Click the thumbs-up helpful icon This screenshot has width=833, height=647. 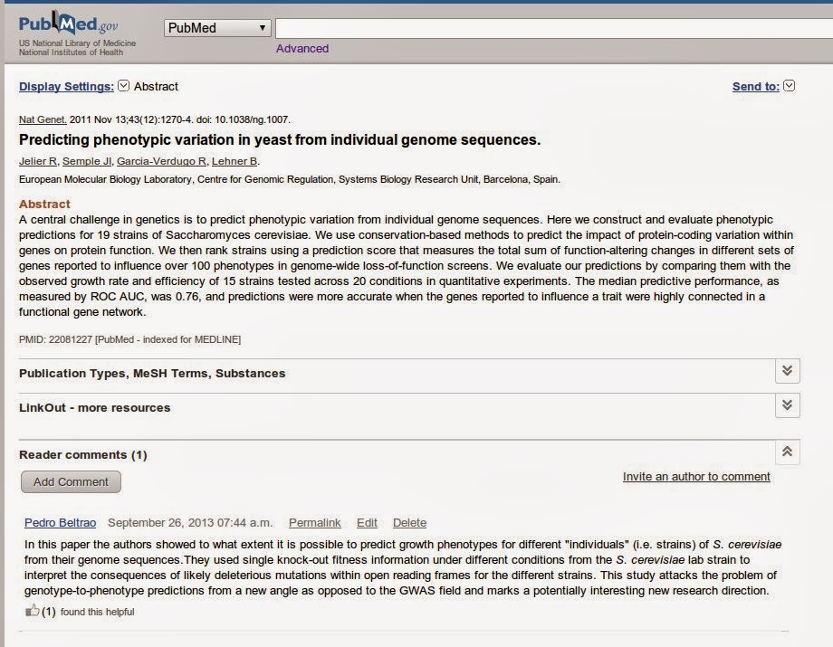(32, 611)
